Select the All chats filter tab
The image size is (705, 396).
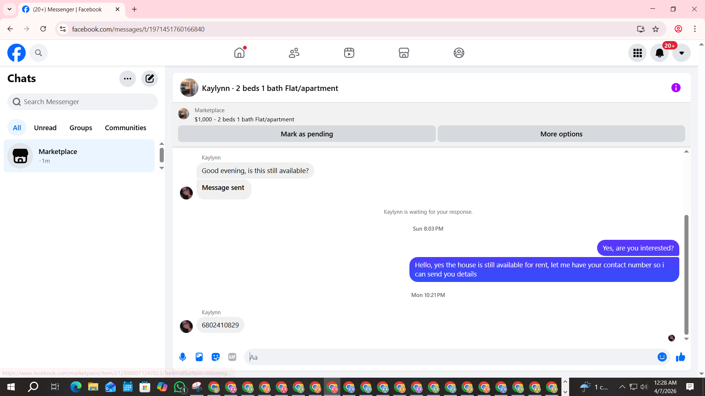pos(17,128)
